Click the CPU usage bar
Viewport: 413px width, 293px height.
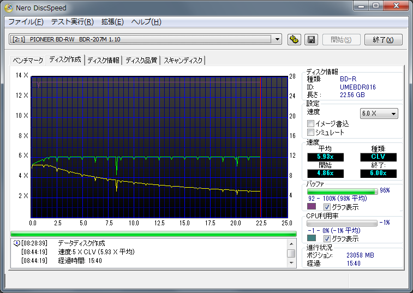[x=342, y=223]
